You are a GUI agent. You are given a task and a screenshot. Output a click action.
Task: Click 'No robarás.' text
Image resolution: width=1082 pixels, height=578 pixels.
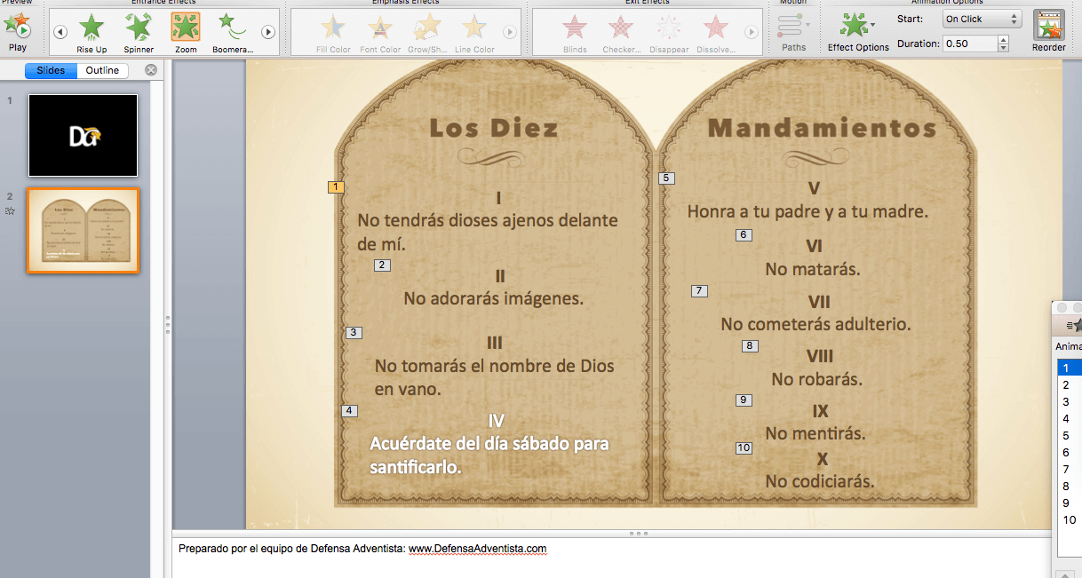pos(817,379)
